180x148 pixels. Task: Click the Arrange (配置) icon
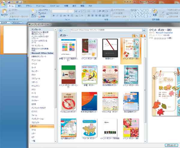point(155,13)
